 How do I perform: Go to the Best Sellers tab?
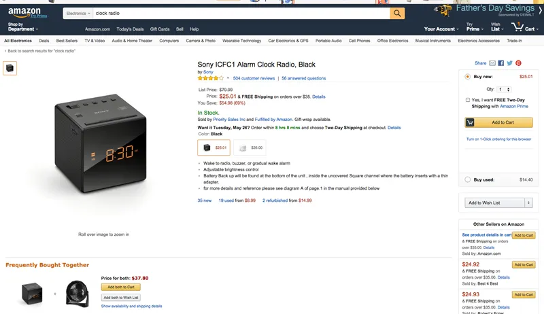pyautogui.click(x=67, y=41)
